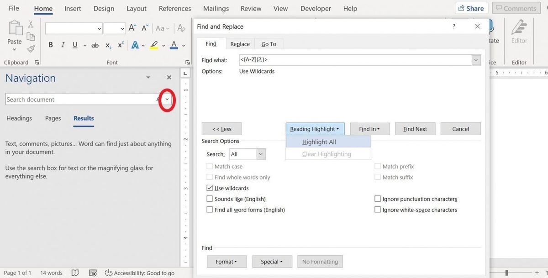548x278 pixels.
Task: Toggle bold formatting in the Font group
Action: (x=51, y=44)
